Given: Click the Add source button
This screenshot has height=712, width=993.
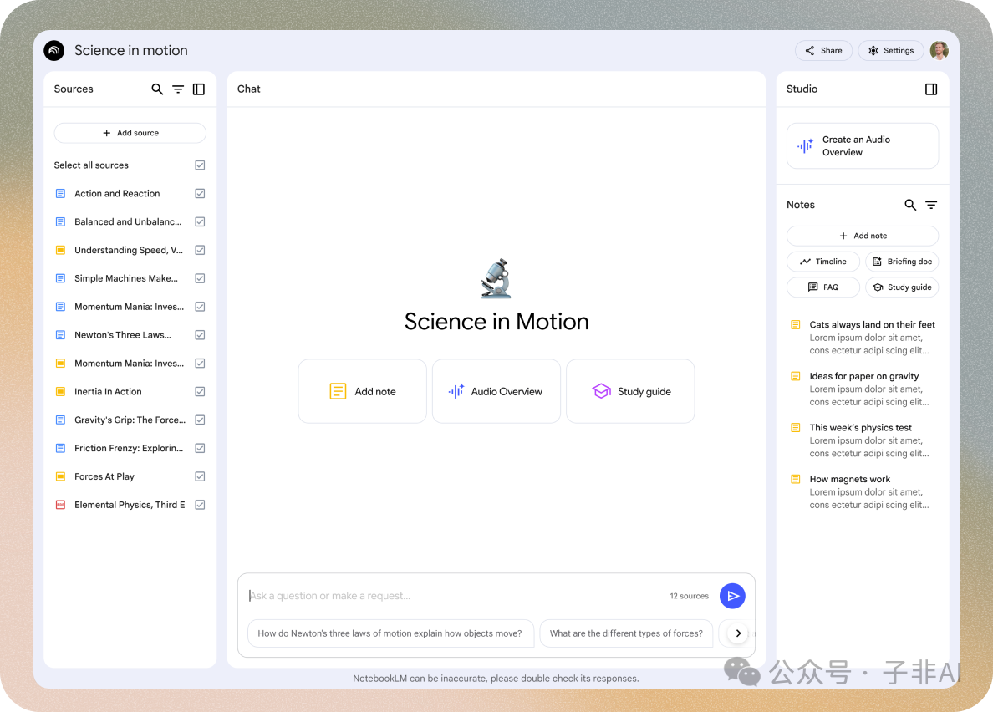Looking at the screenshot, I should tap(130, 133).
